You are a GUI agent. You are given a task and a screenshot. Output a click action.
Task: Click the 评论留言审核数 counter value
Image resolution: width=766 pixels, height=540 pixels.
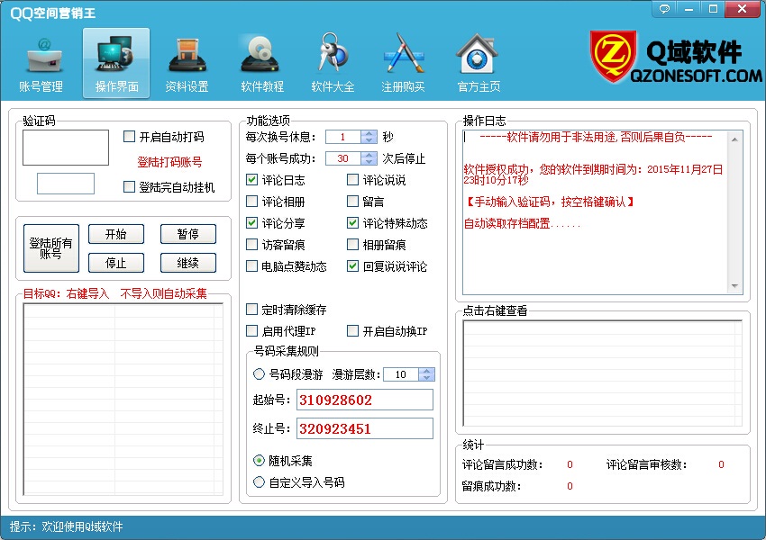point(721,464)
